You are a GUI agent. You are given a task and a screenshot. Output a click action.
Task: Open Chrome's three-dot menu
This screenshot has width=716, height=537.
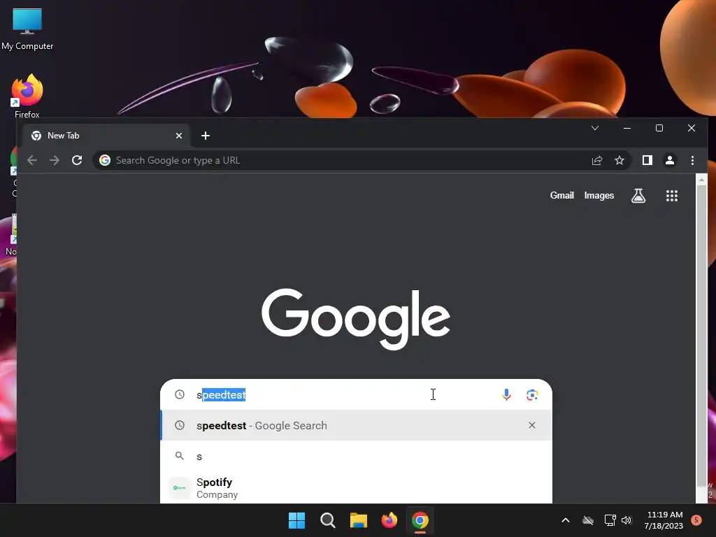tap(692, 160)
